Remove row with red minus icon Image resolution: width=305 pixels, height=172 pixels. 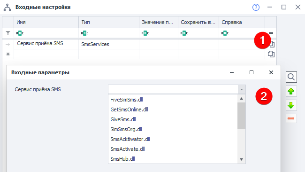click(x=291, y=118)
